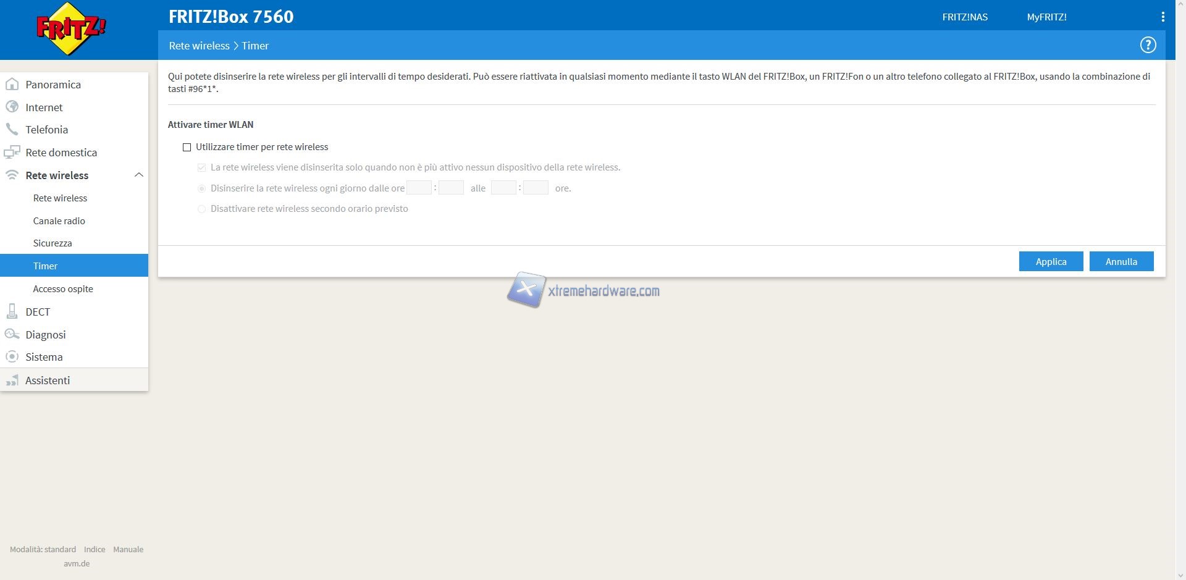
Task: Toggle checkbox for disabling only when no devices active
Action: coord(201,167)
